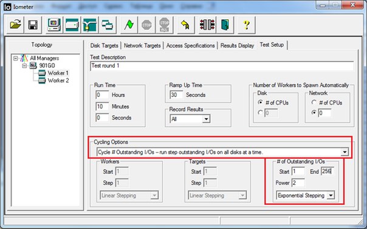Click the Outstanding I/Os Power field
This screenshot has width=367, height=229.
(x=298, y=183)
